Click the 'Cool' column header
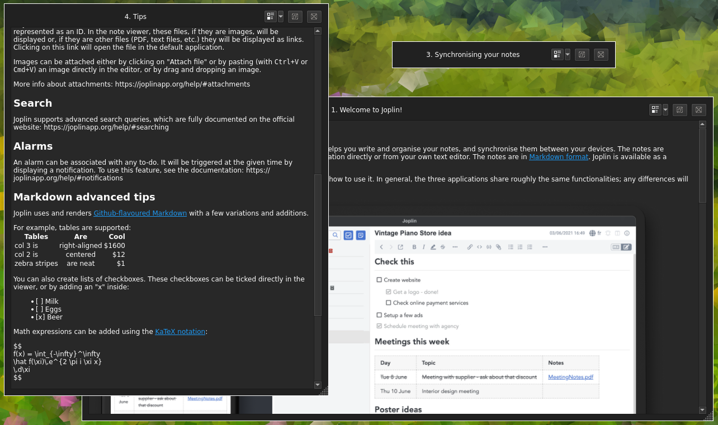 (117, 237)
